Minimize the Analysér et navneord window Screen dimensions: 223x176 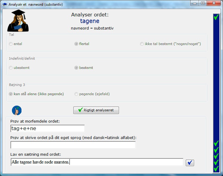(195, 3)
